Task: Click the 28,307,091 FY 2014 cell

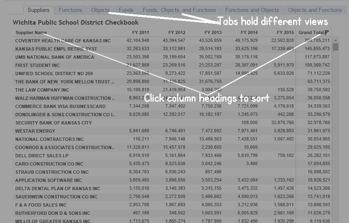Action: tap(246, 65)
